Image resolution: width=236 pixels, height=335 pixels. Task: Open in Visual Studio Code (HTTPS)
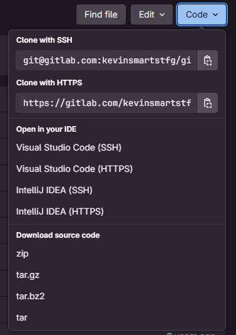74,169
